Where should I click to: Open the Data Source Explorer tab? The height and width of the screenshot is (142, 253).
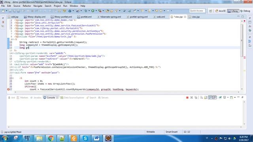point(72,97)
